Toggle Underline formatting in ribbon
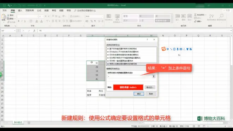Viewport: 233px width, 131px height. (25, 21)
